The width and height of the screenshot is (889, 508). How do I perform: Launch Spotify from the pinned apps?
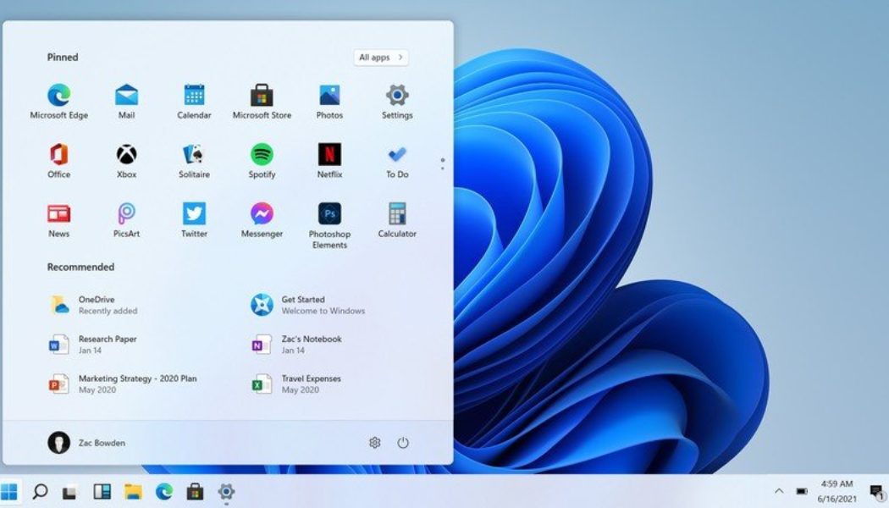pyautogui.click(x=262, y=161)
